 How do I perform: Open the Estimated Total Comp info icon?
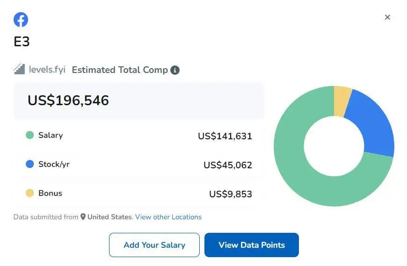(x=175, y=70)
